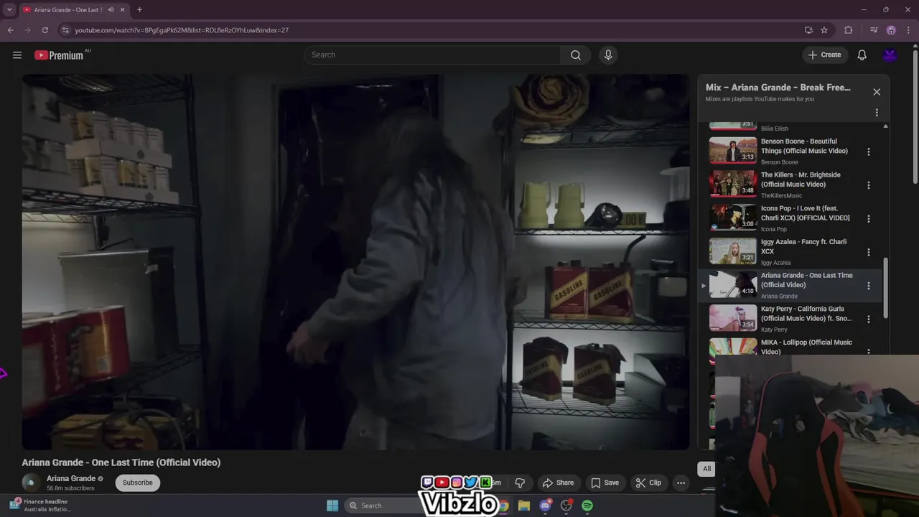View site information icon in address bar
This screenshot has height=517, width=919.
click(x=65, y=30)
